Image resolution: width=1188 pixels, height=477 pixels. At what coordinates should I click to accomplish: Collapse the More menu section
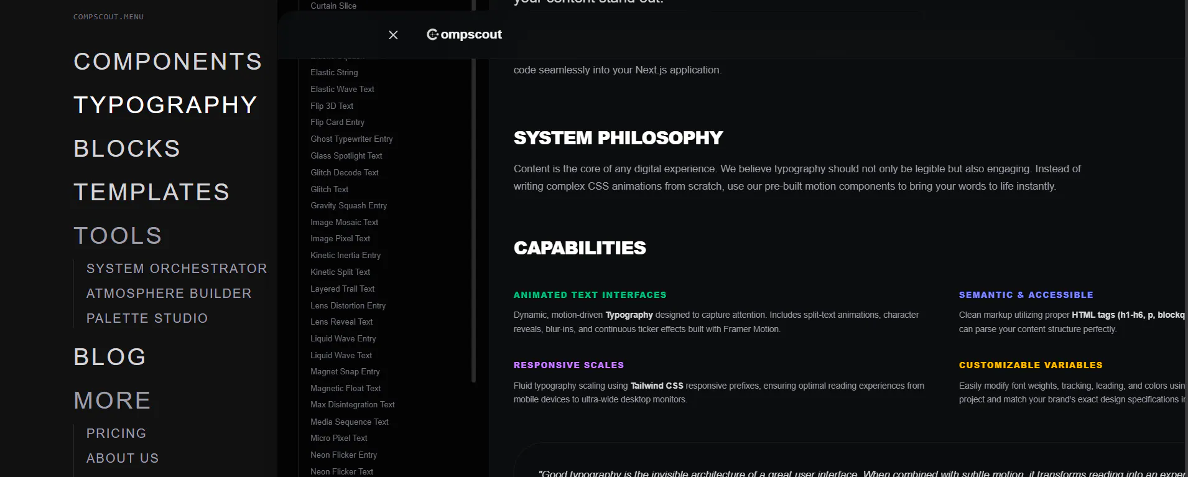pyautogui.click(x=112, y=401)
